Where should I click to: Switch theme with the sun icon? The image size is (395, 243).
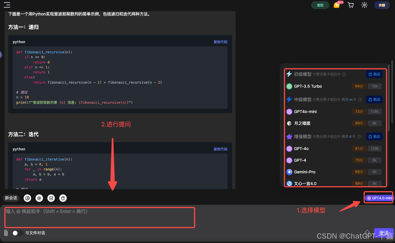pos(364,5)
